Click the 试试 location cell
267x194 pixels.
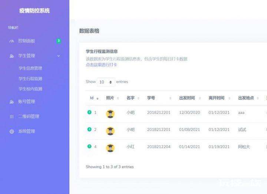[242, 129]
